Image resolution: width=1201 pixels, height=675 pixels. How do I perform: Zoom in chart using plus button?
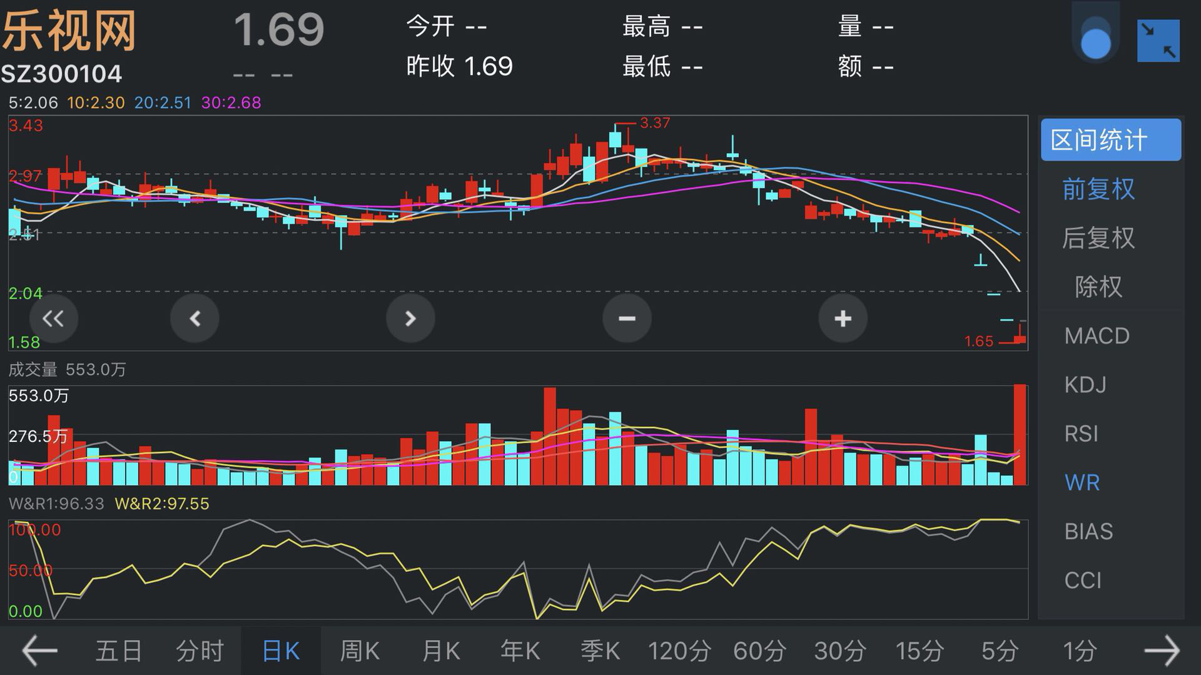pos(843,319)
